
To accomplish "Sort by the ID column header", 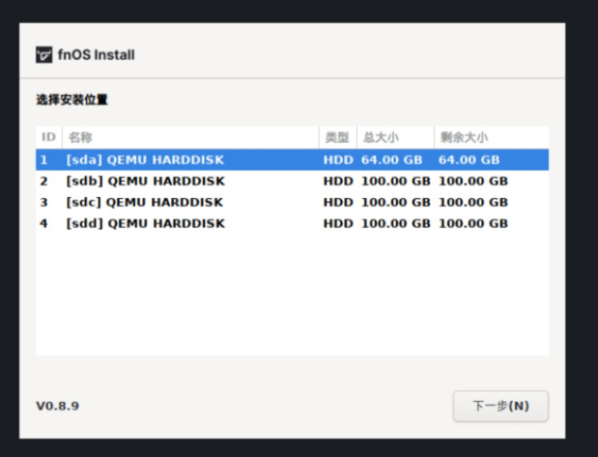I will (48, 138).
